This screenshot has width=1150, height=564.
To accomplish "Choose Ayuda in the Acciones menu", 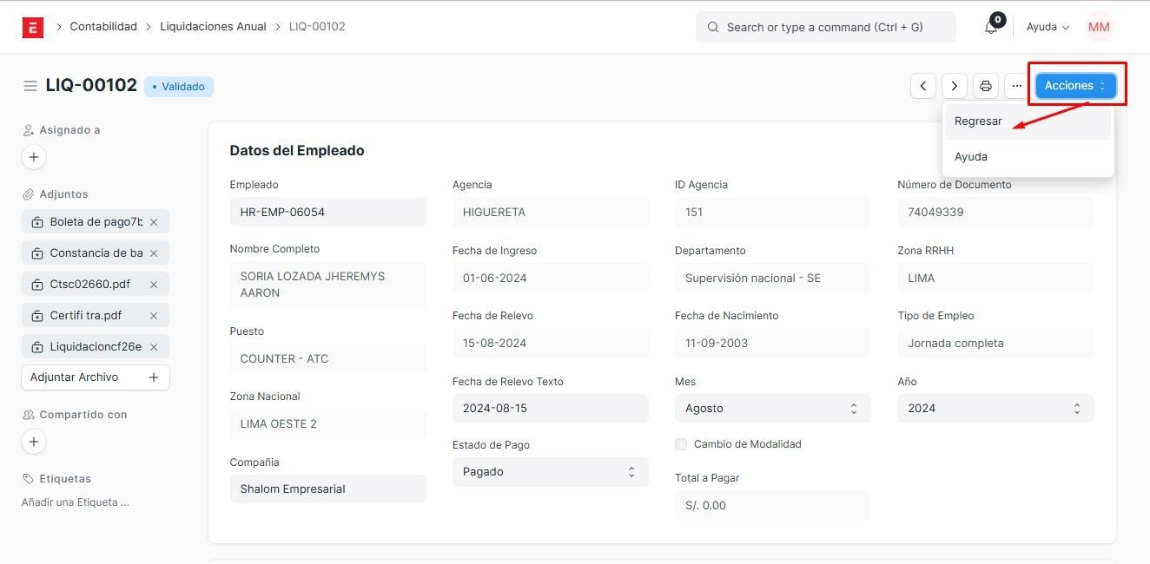I will tap(971, 157).
